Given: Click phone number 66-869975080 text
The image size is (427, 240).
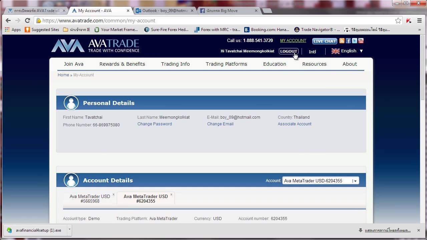Looking at the screenshot, I should 106,125.
